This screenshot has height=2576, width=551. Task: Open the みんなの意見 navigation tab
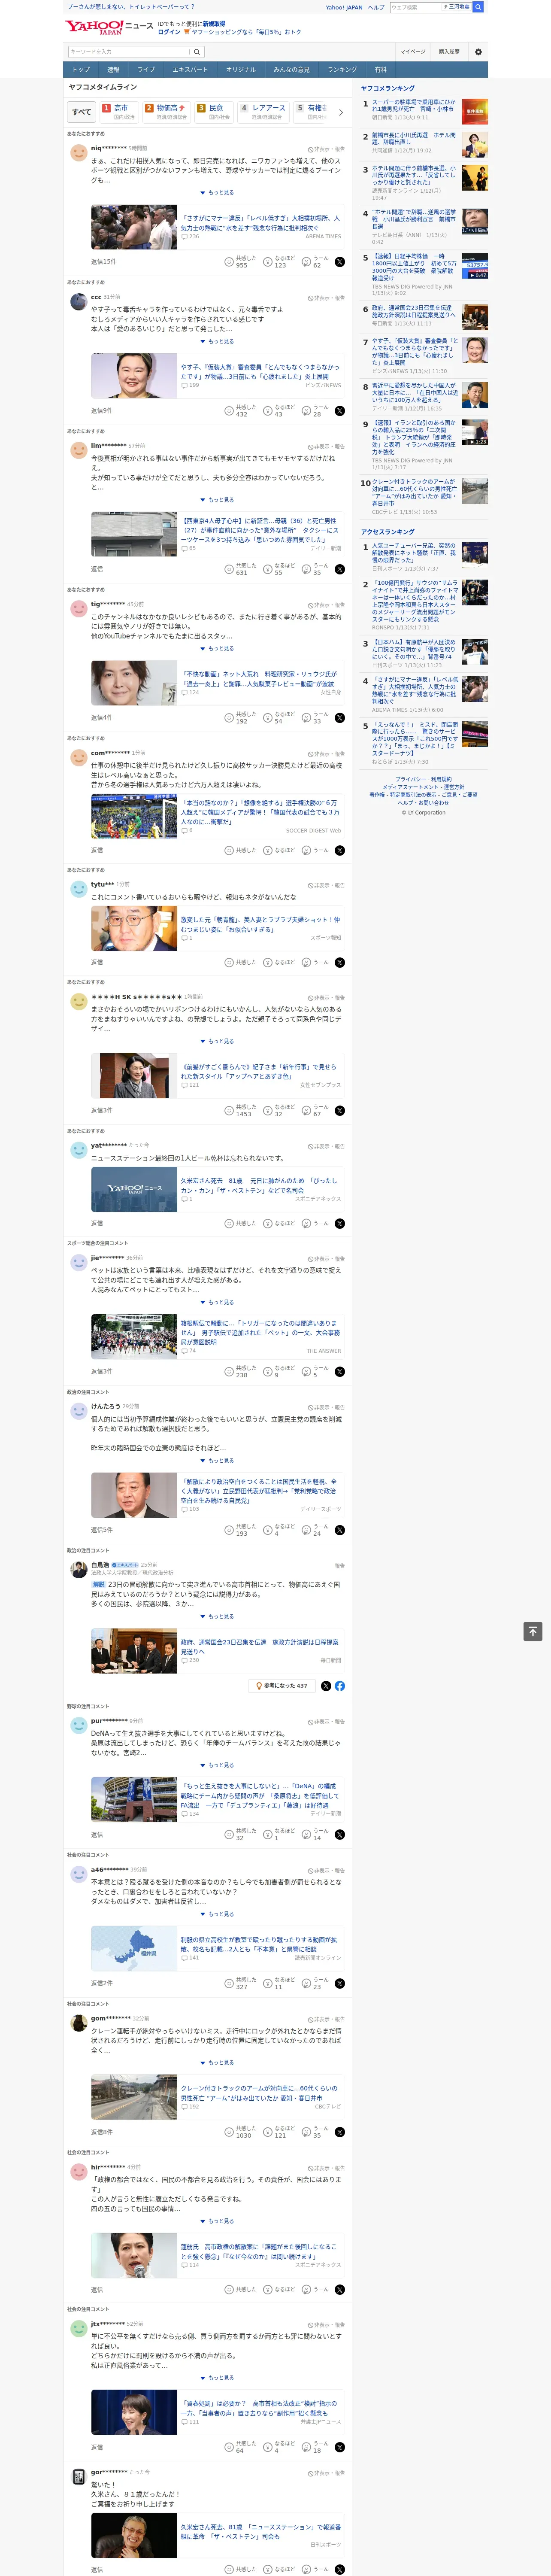(292, 70)
